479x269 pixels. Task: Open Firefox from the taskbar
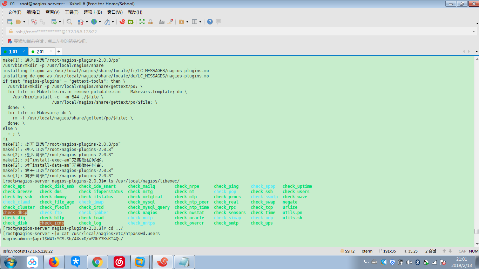[x=54, y=262]
